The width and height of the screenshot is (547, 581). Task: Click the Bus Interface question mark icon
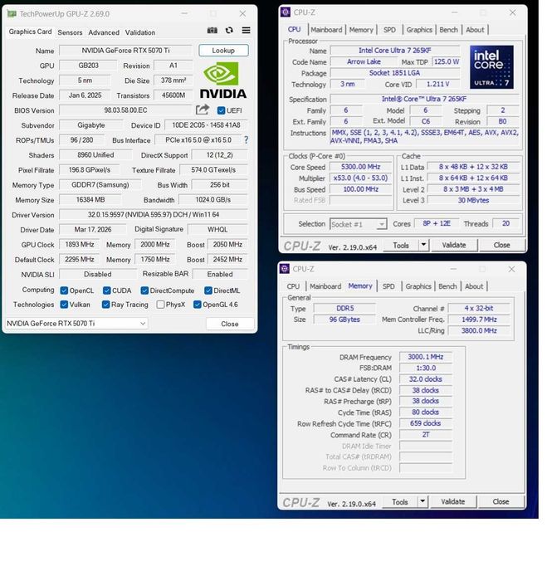pyautogui.click(x=246, y=140)
